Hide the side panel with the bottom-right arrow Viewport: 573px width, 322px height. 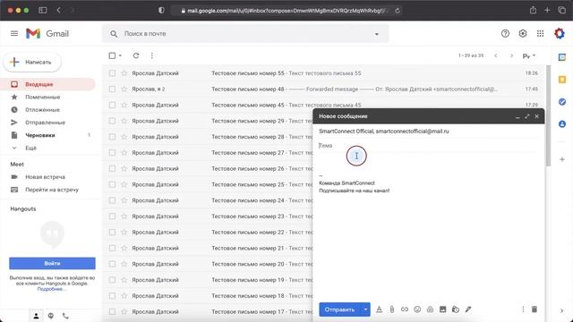point(562,310)
